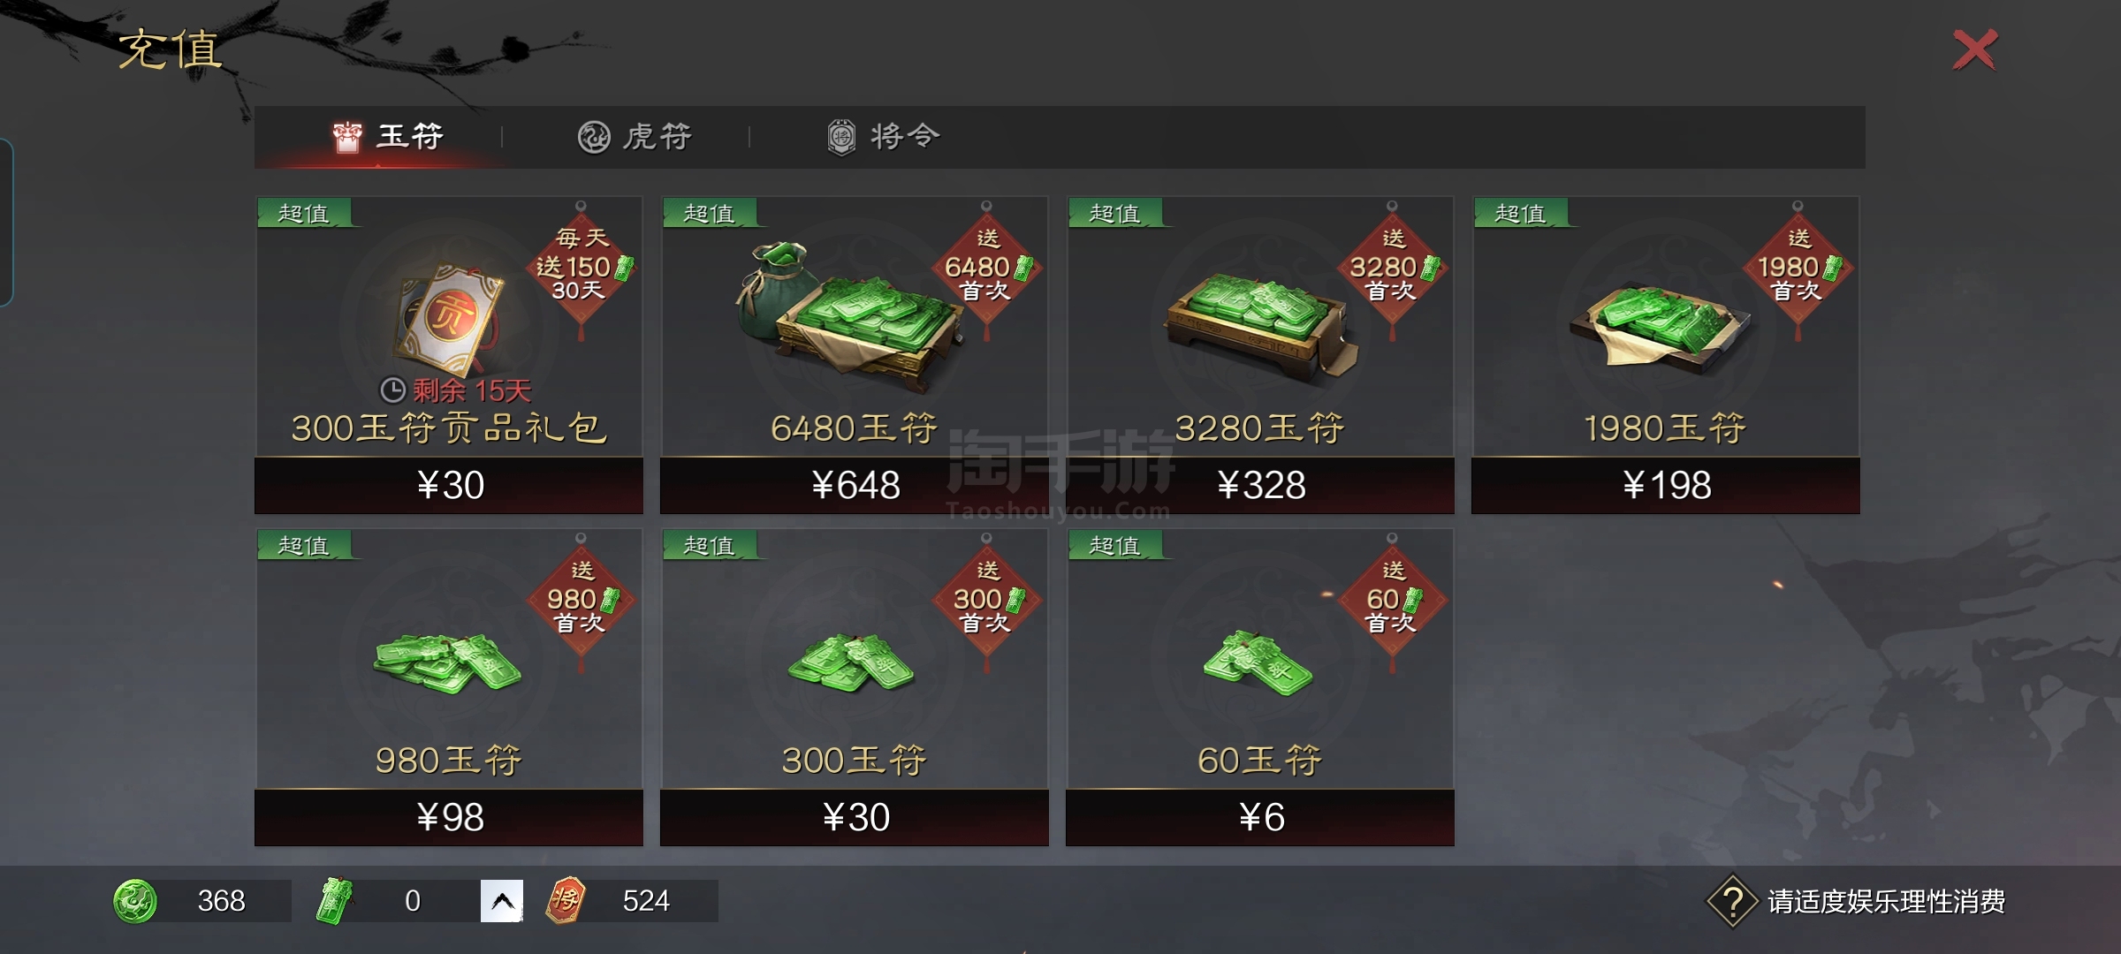Click the green tiger coin currency icon

(135, 901)
